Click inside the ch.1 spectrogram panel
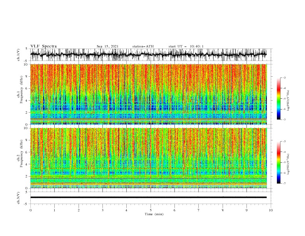The height and width of the screenshot is (236, 305). click(x=149, y=94)
